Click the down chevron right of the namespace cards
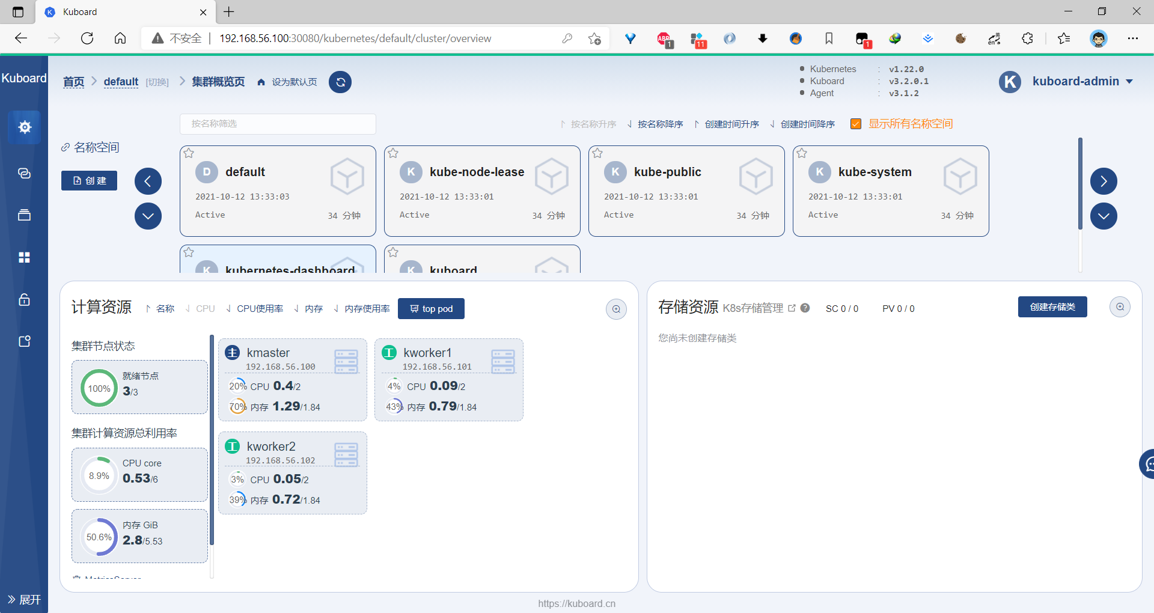This screenshot has width=1154, height=613. pos(1104,216)
